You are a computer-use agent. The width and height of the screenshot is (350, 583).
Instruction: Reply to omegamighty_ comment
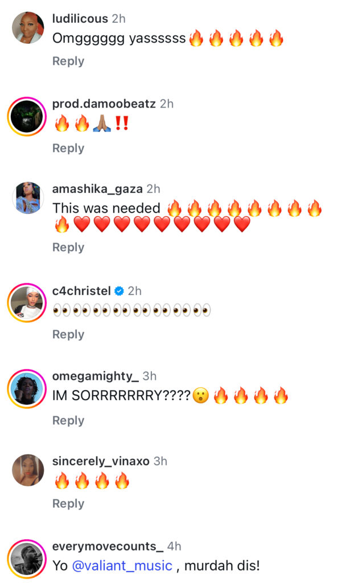pos(68,421)
